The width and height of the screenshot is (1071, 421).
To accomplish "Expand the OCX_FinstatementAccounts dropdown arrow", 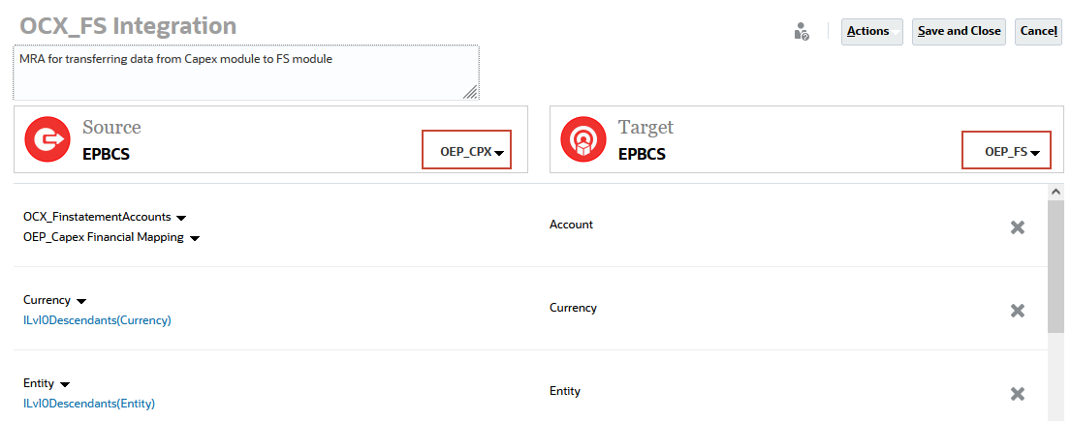I will pyautogui.click(x=181, y=219).
